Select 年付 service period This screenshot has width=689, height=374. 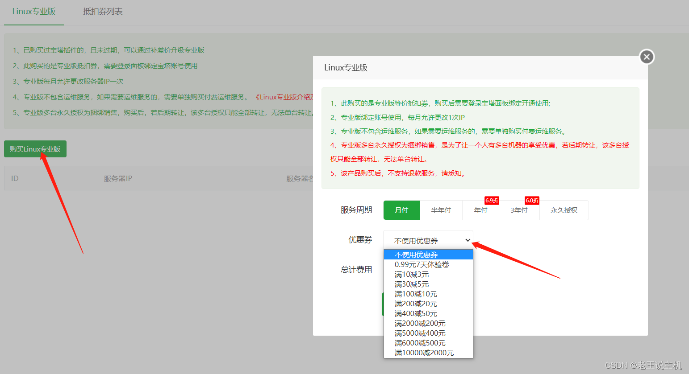click(x=481, y=210)
